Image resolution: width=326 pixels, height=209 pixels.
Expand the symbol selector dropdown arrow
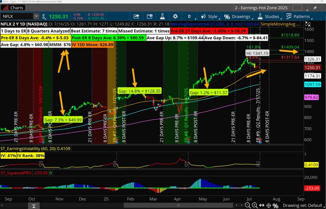[36, 16]
